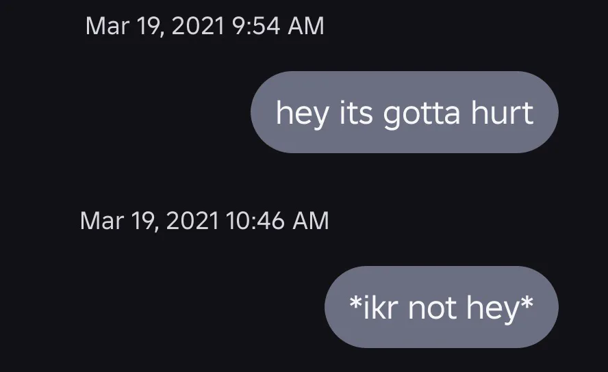The height and width of the screenshot is (372, 608).
Task: Click the "hey its gotta hurt" message bubble
Action: [404, 112]
